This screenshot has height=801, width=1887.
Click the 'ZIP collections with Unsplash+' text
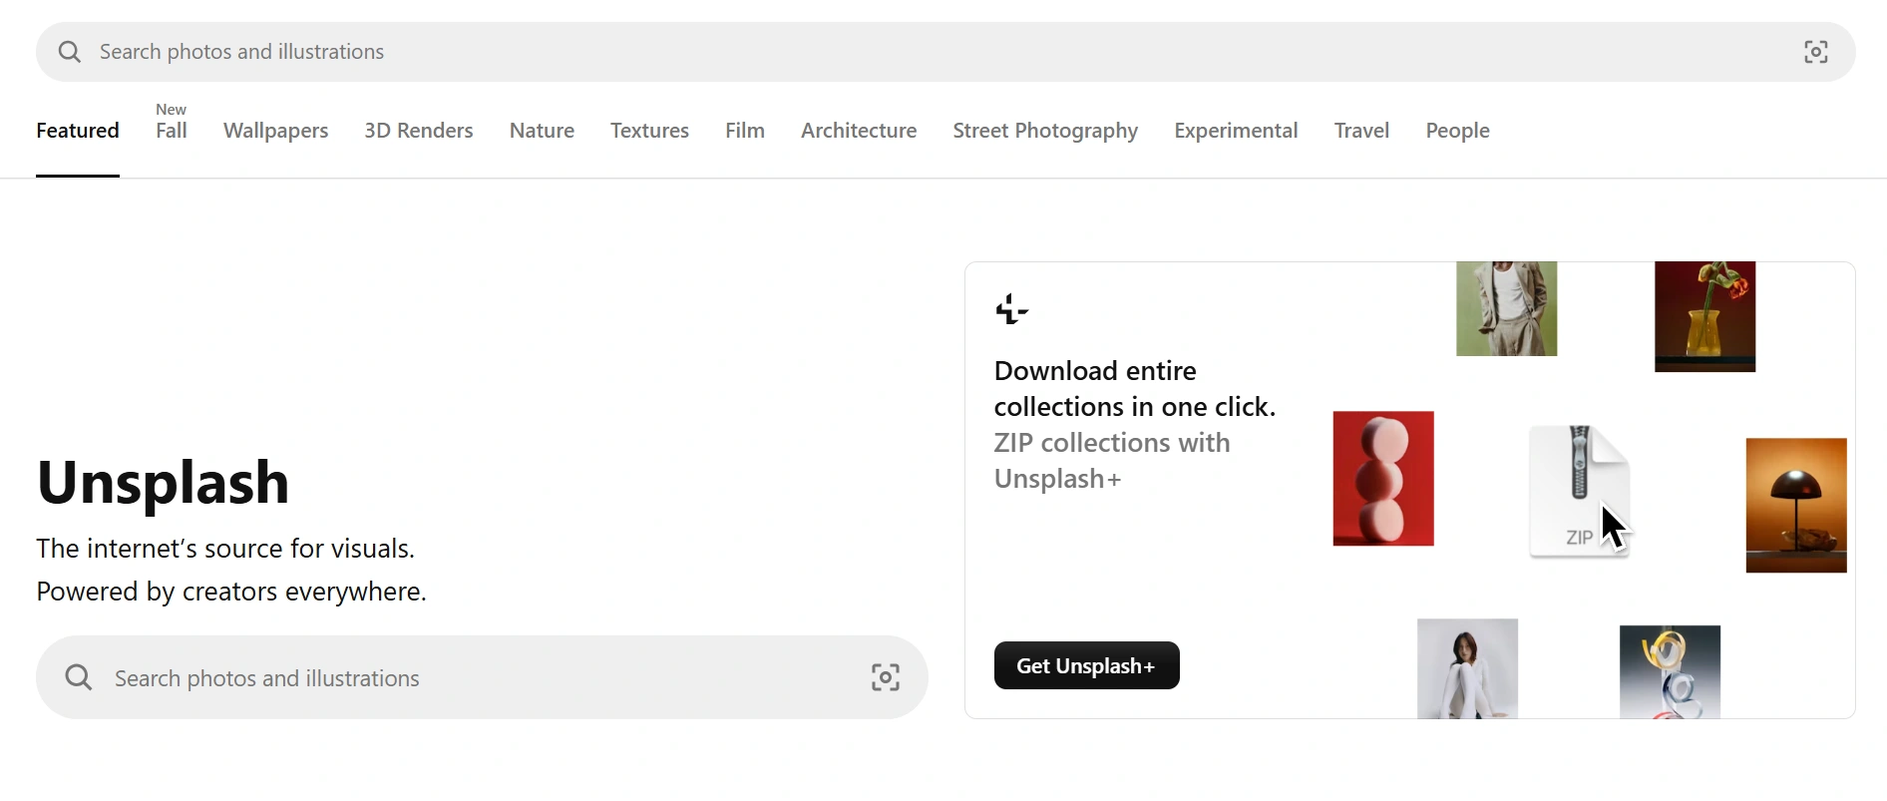[x=1112, y=461]
